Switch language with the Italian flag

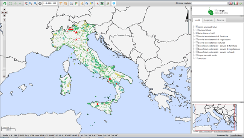[x=236, y=3]
